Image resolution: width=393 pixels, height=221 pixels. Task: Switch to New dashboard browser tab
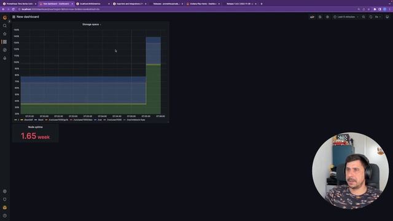coord(56,4)
